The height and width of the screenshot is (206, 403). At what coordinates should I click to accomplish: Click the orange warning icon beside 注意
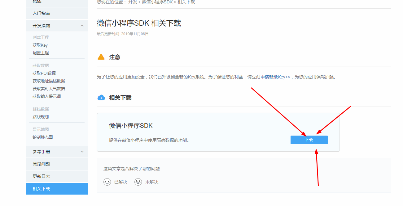pos(101,57)
